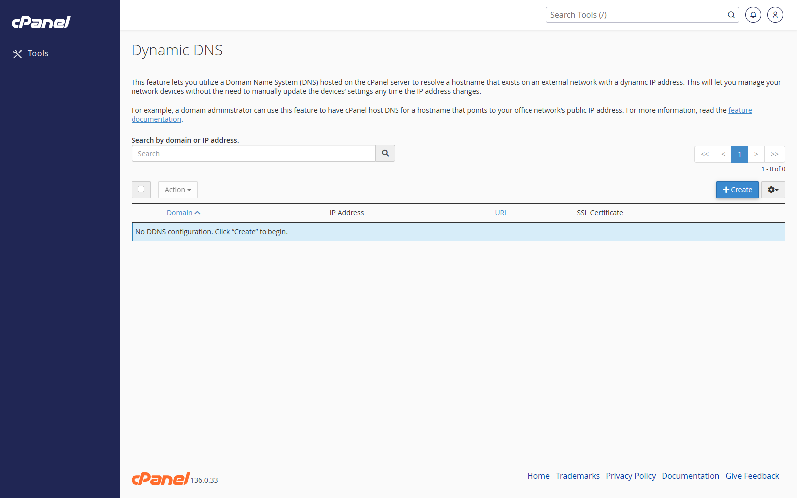Image resolution: width=797 pixels, height=498 pixels.
Task: Click the '1 - 0 of 0' results count
Action: click(x=773, y=169)
